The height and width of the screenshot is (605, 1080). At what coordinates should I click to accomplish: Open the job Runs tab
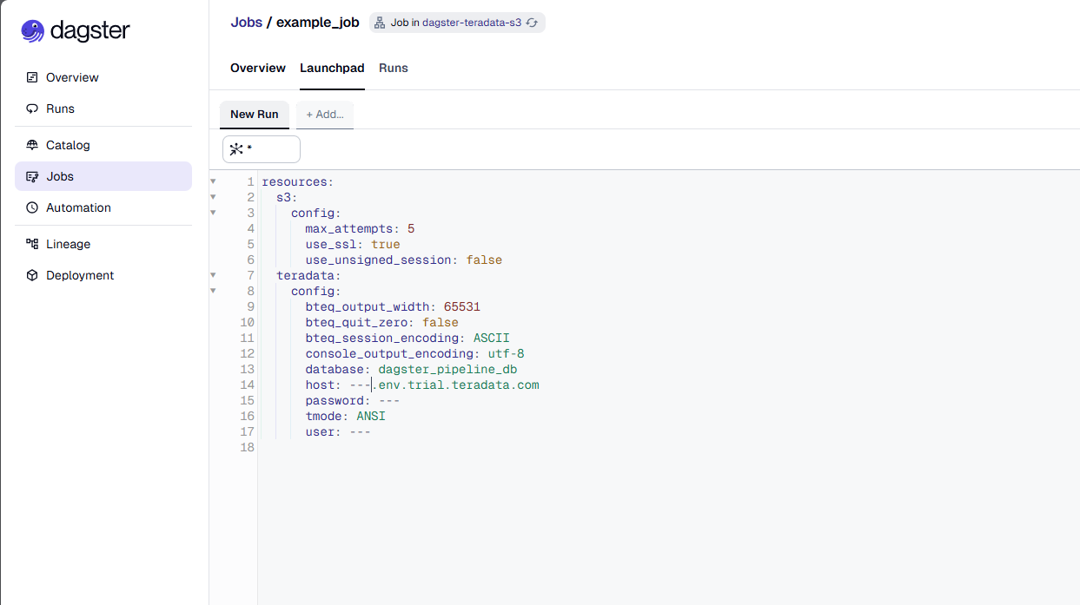(394, 68)
